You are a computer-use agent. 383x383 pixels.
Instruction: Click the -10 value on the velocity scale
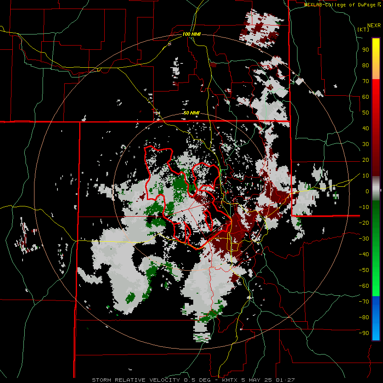(x=364, y=207)
